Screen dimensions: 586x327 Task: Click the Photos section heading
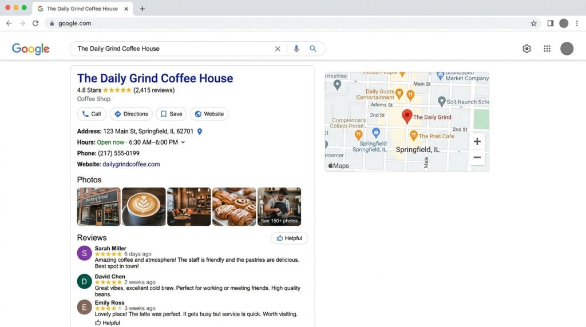pyautogui.click(x=89, y=180)
